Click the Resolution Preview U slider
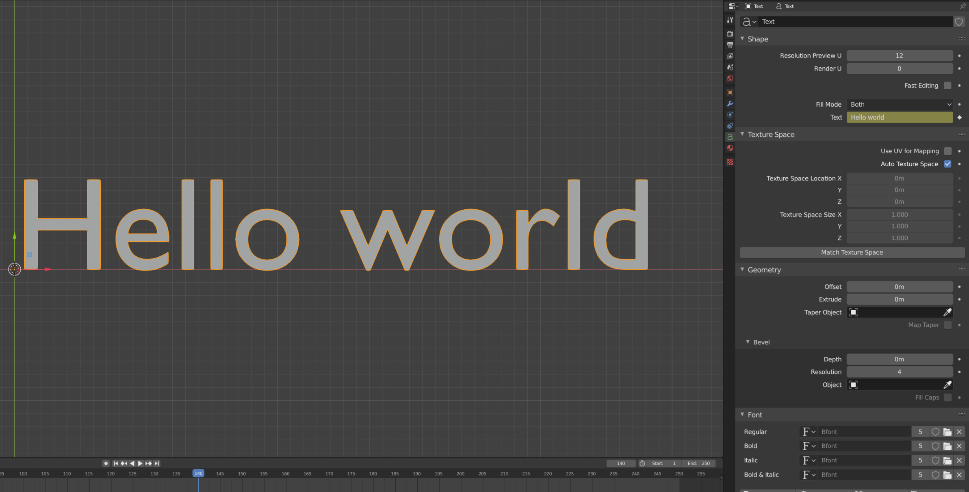Viewport: 969px width, 492px height. point(900,56)
